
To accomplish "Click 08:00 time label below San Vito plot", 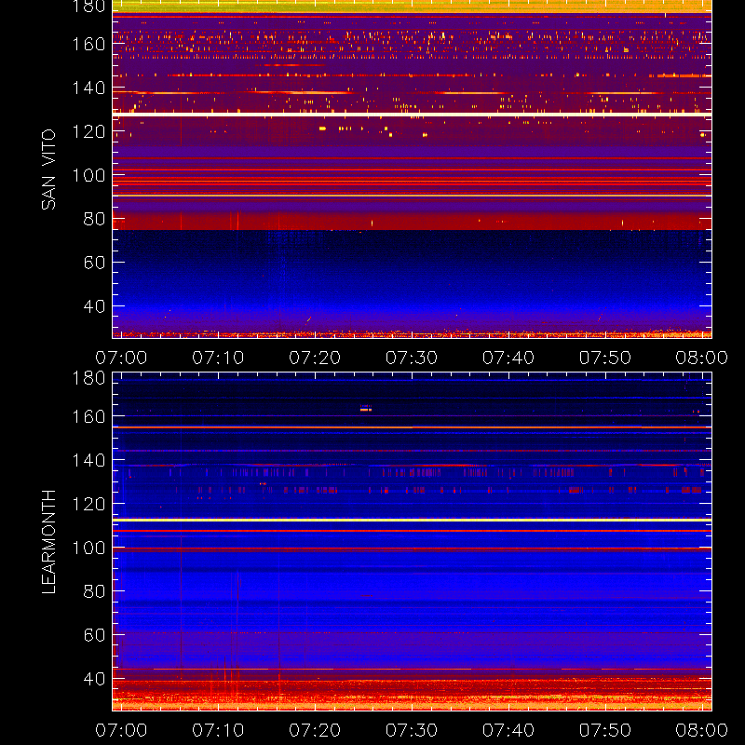I will click(x=702, y=358).
